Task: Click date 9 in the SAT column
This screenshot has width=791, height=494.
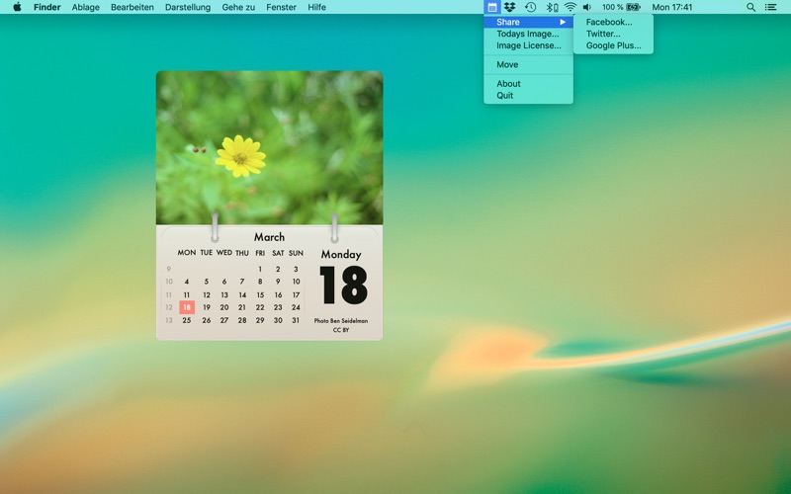Action: click(x=278, y=282)
